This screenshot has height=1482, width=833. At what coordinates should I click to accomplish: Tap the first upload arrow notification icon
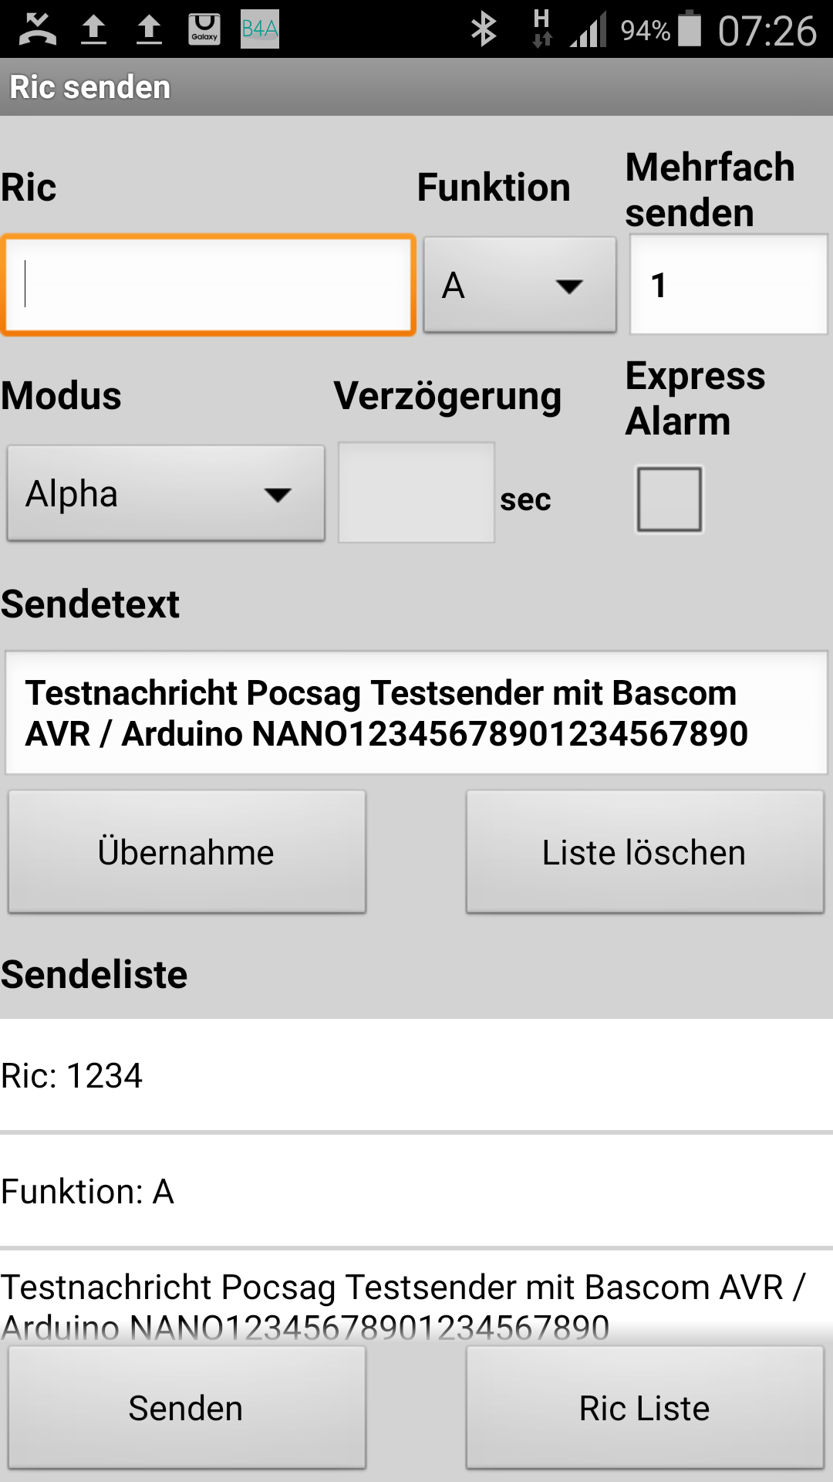pyautogui.click(x=93, y=29)
